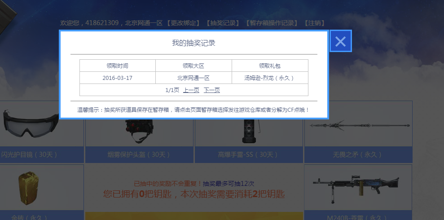Click the 闪光护目镜（30天）label

29,154
